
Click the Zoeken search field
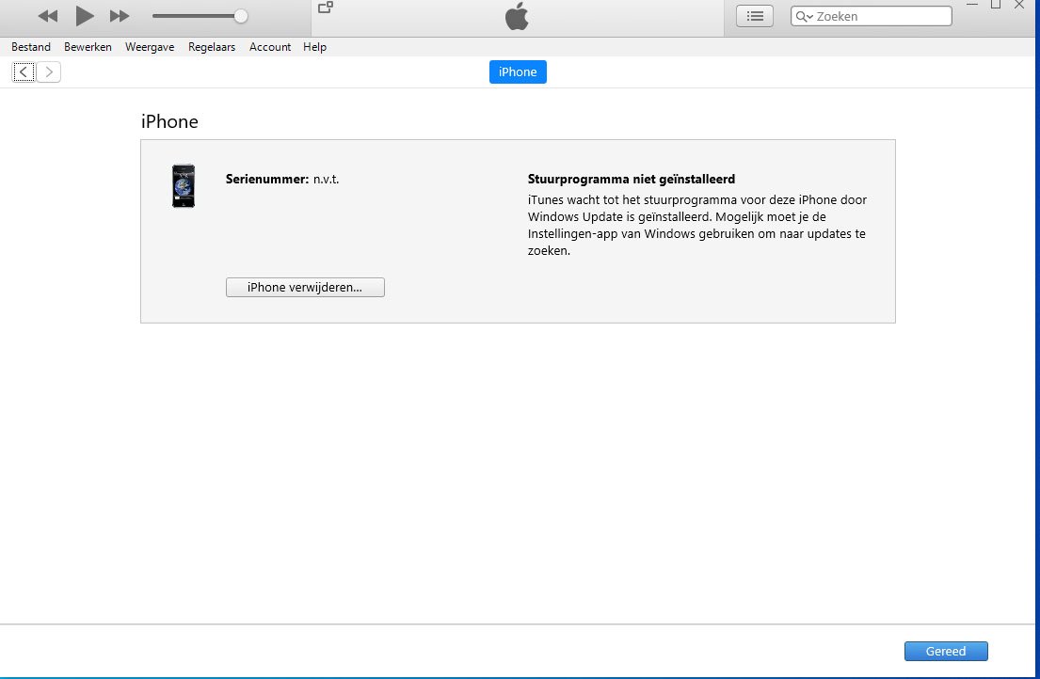872,17
